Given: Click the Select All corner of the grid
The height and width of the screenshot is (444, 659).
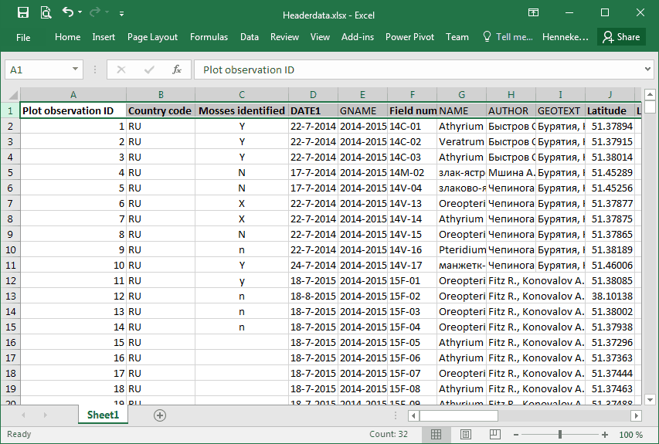Looking at the screenshot, I should [11, 95].
